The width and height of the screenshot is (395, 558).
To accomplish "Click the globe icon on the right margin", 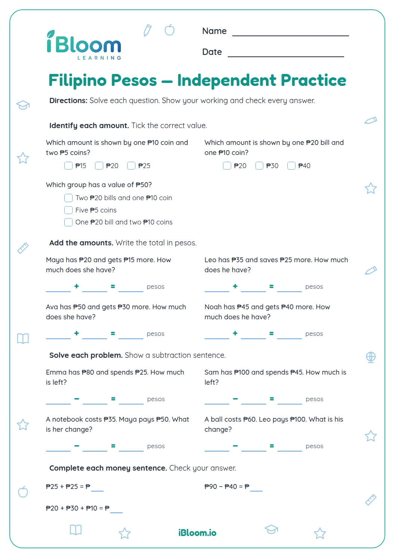I will [371, 357].
